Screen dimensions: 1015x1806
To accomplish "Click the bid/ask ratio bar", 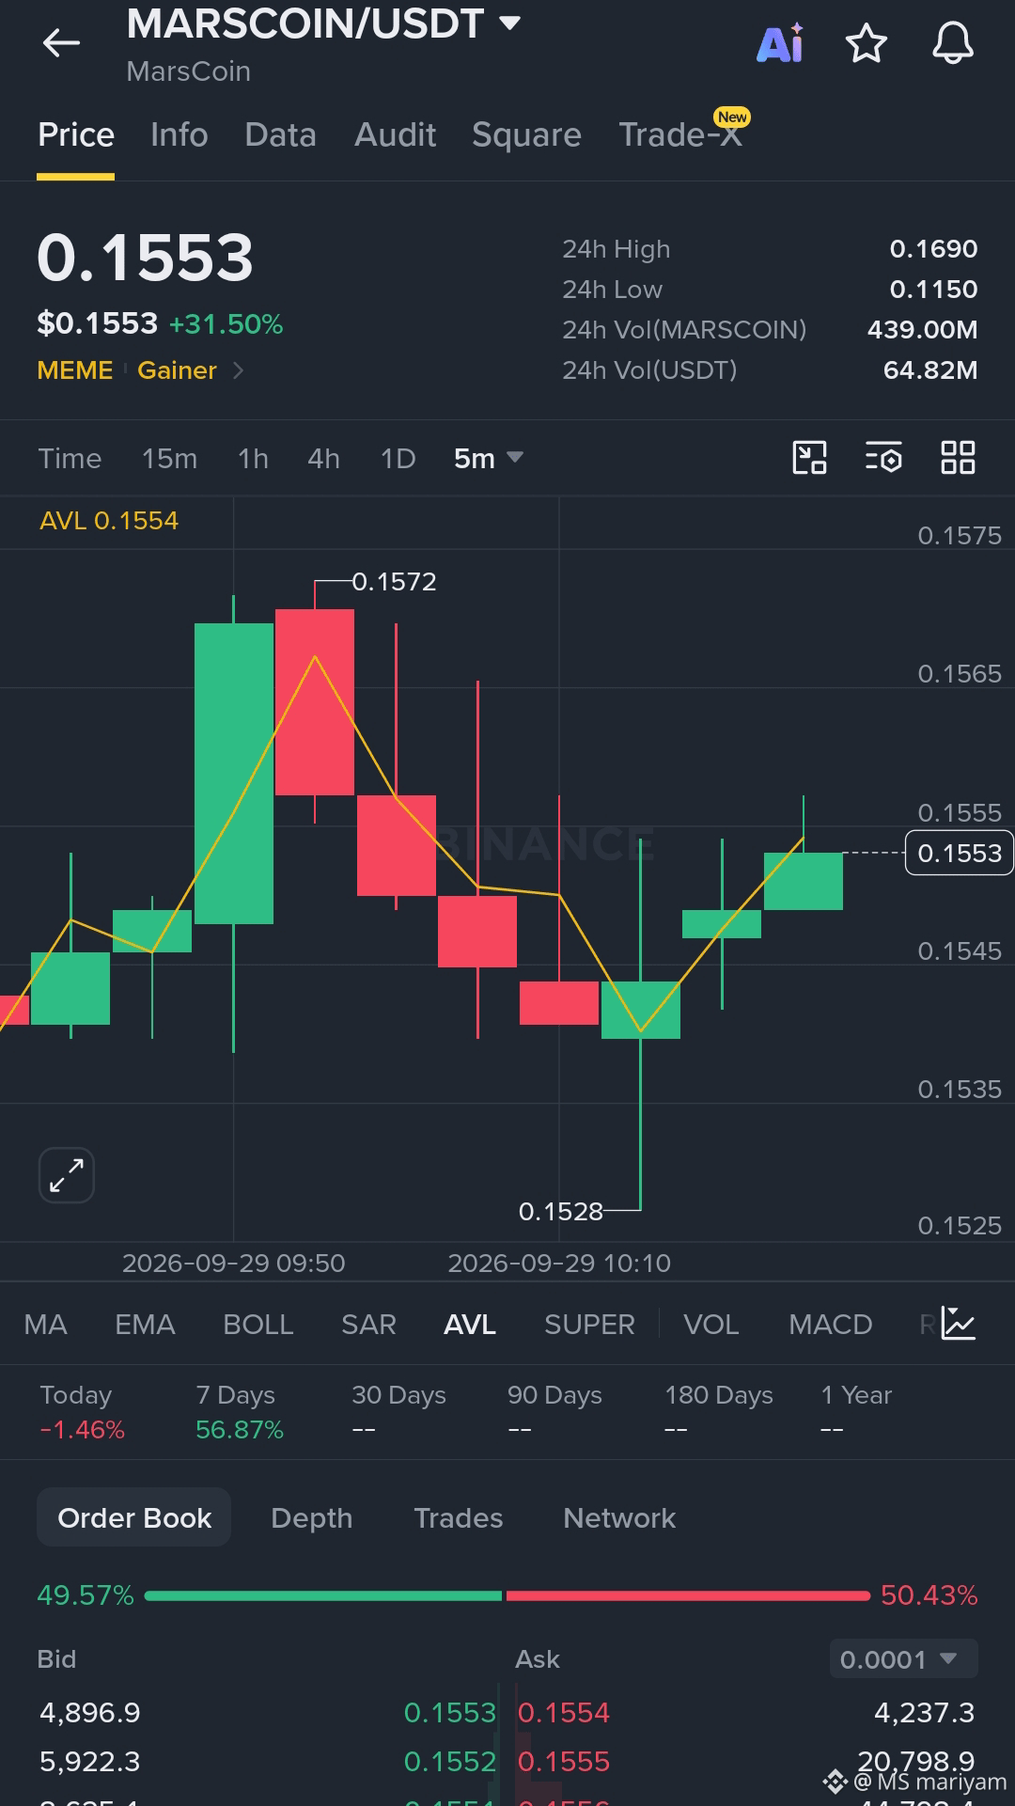I will coord(507,1595).
